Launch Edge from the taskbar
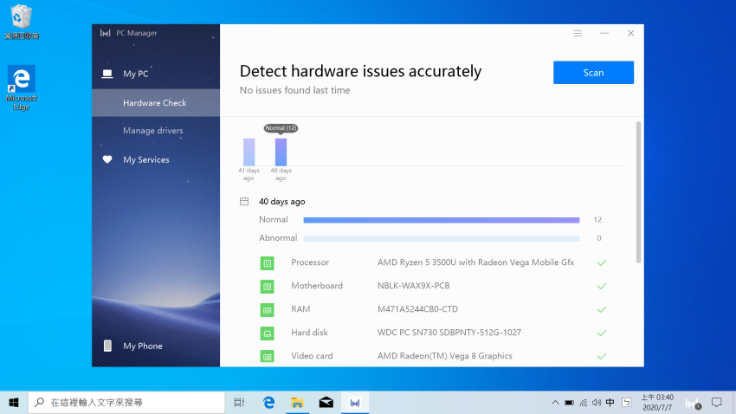The image size is (736, 414). (268, 402)
